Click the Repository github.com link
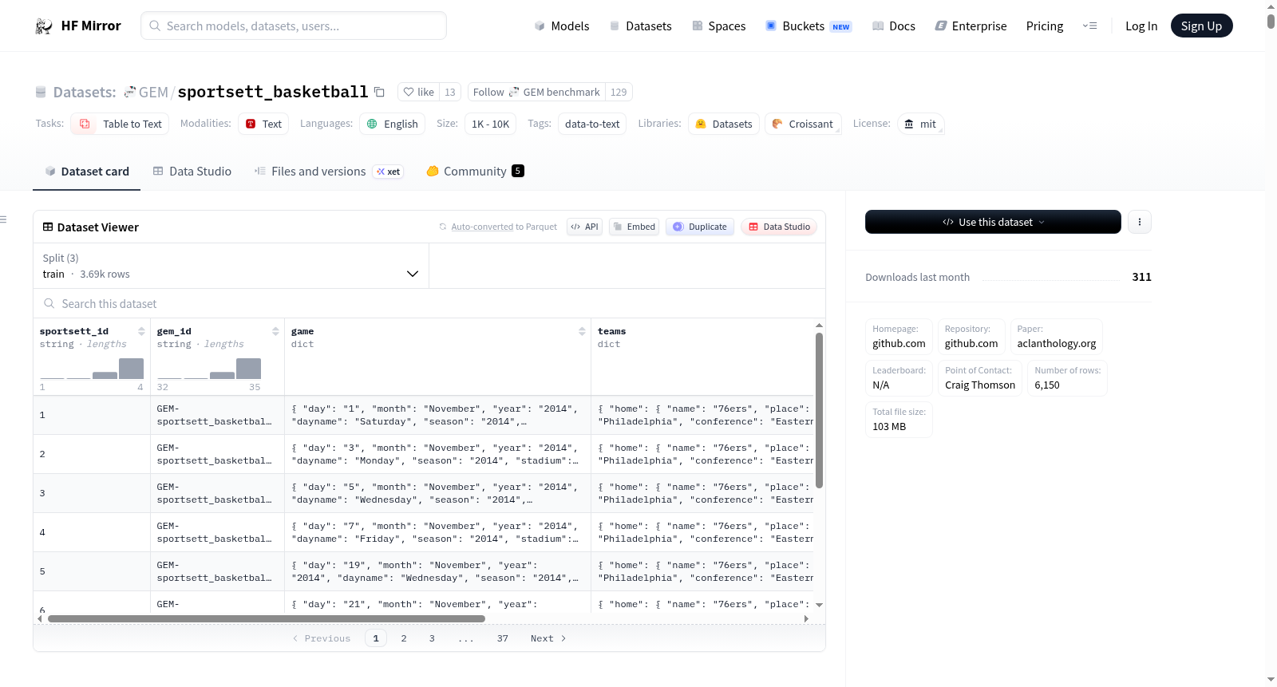Viewport: 1277px width, 687px height. click(x=971, y=337)
